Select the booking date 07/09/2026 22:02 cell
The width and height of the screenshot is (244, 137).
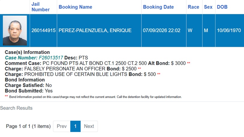(x=164, y=30)
